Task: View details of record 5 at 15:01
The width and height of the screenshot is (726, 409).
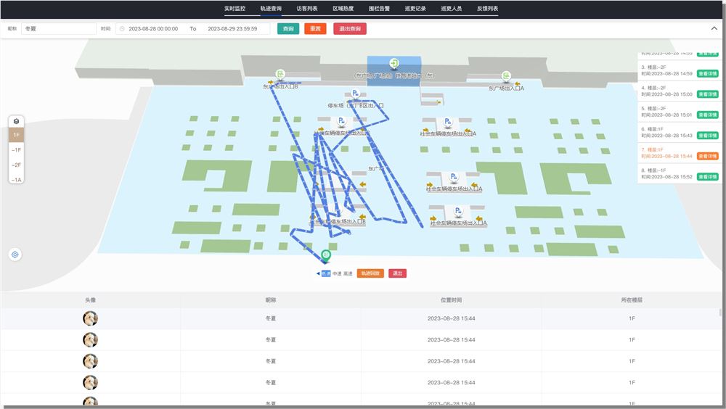Action: tap(707, 115)
